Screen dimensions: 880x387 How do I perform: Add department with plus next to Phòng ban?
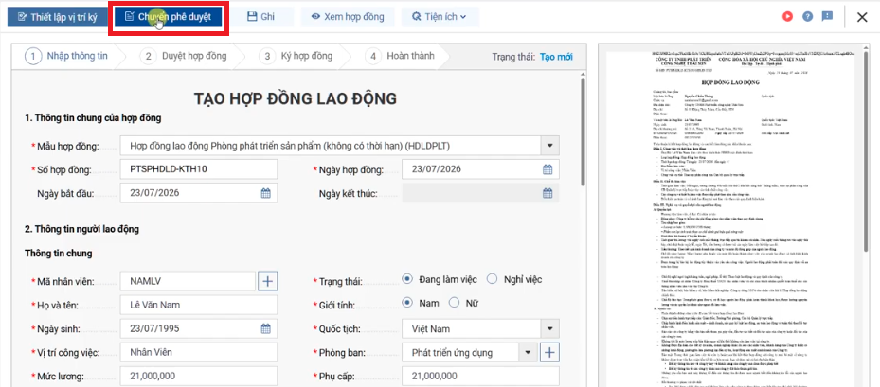pos(549,352)
